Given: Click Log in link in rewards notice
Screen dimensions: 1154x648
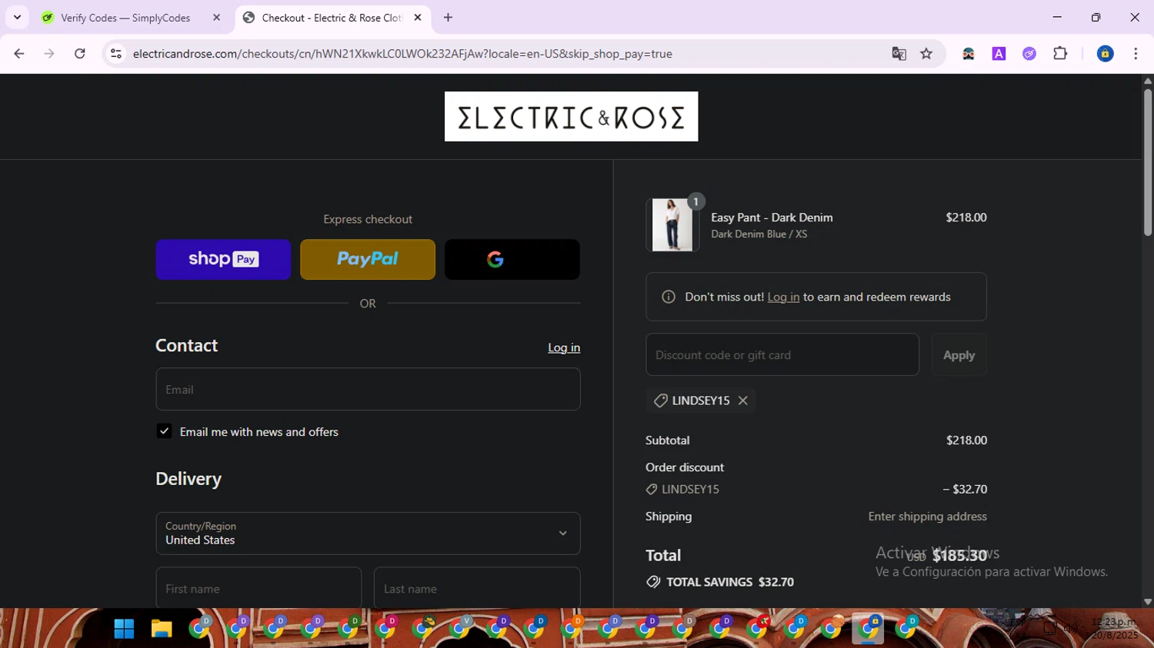Looking at the screenshot, I should (x=783, y=297).
